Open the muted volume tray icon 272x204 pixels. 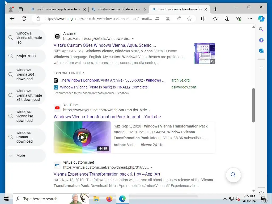[x=238, y=199]
